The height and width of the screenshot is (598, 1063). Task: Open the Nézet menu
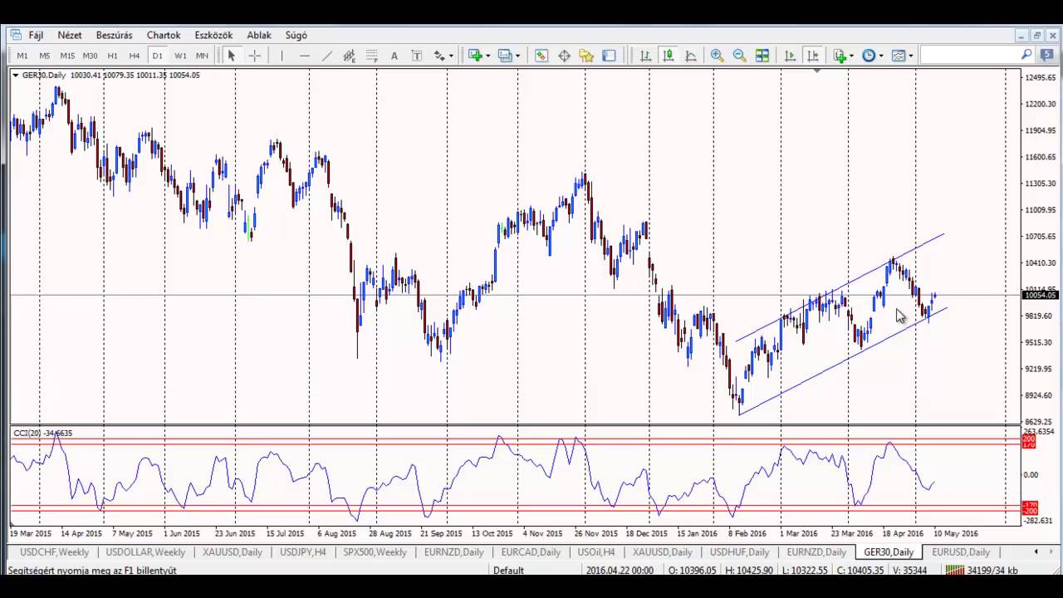click(70, 35)
